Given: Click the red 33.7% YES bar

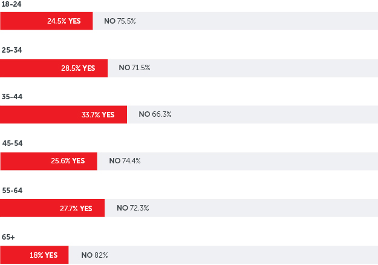Looking at the screenshot, I should 64,114.
